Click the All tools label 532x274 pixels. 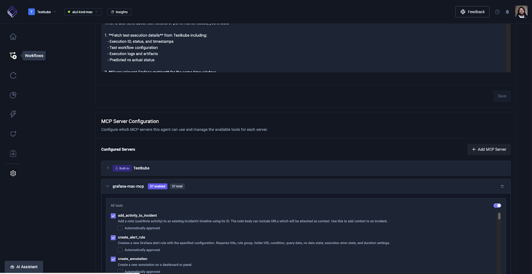point(117,205)
